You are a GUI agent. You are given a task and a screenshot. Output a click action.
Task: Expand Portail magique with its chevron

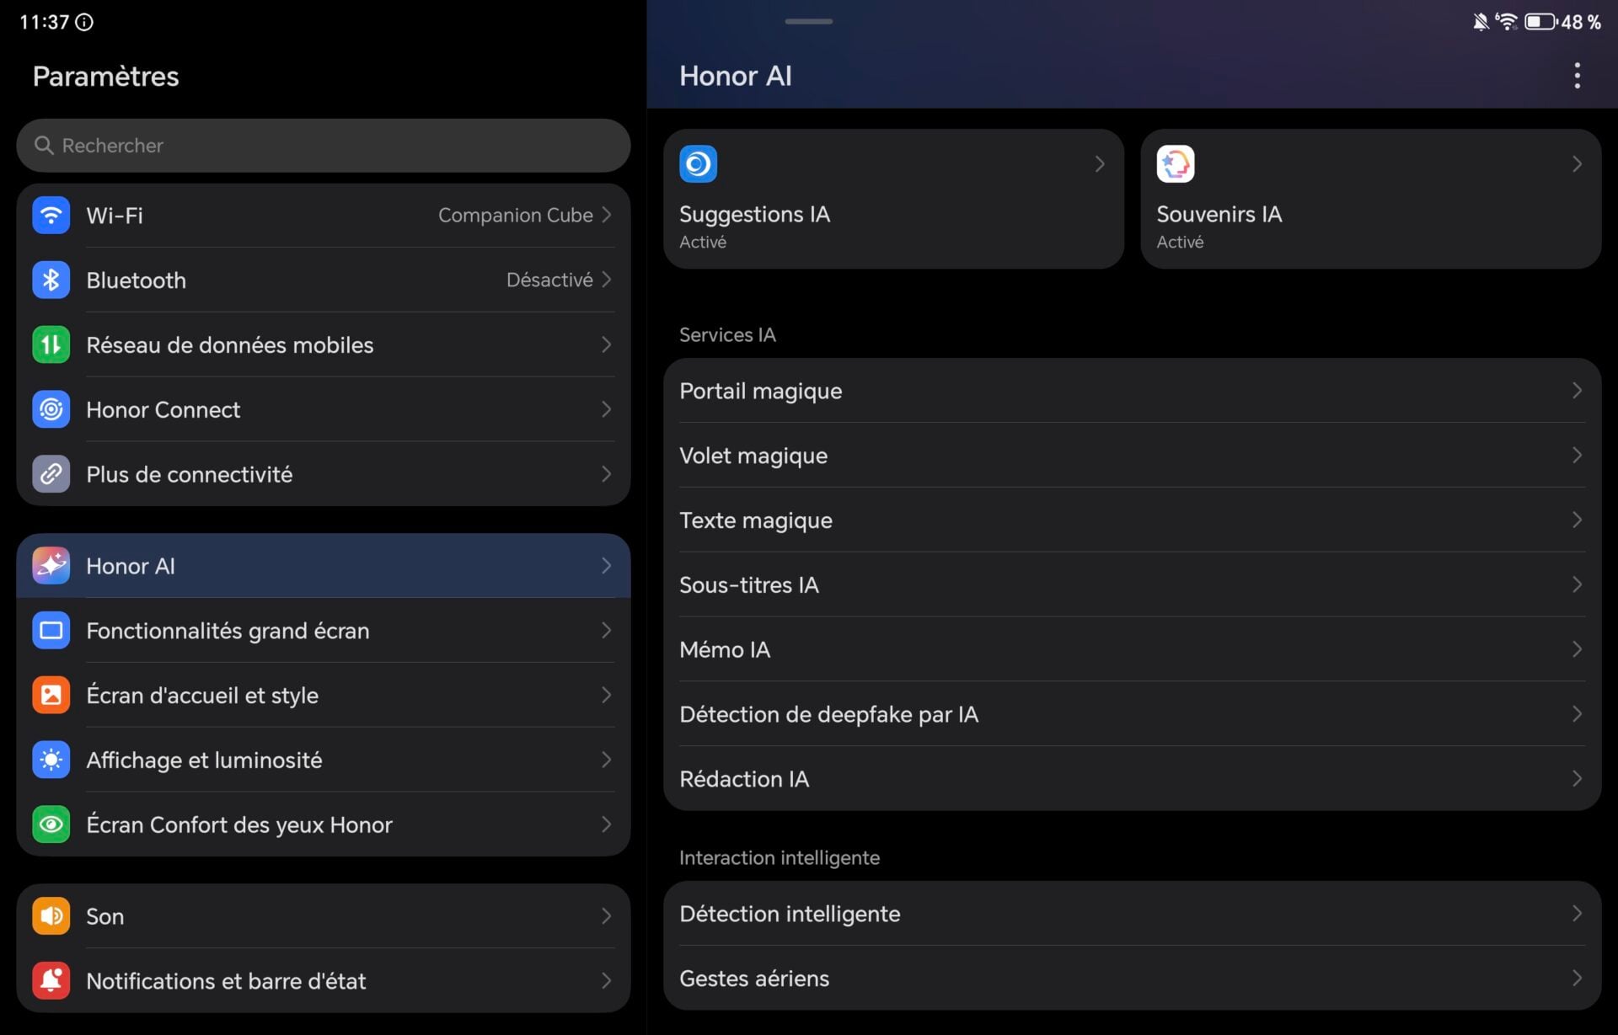pos(1576,391)
